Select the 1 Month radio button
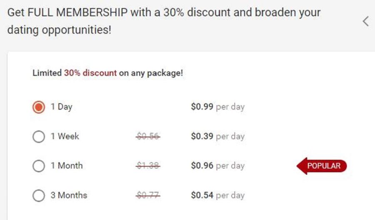375x220 pixels. [39, 166]
